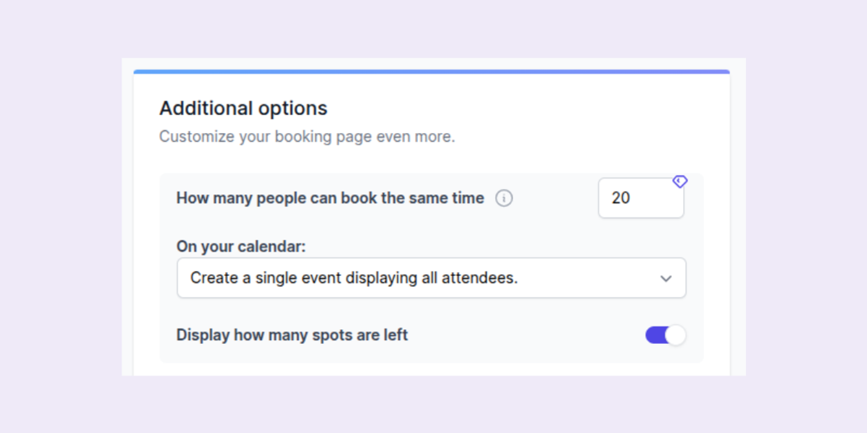Image resolution: width=867 pixels, height=433 pixels.
Task: Click the 'How many people can book' label
Action: tap(330, 199)
